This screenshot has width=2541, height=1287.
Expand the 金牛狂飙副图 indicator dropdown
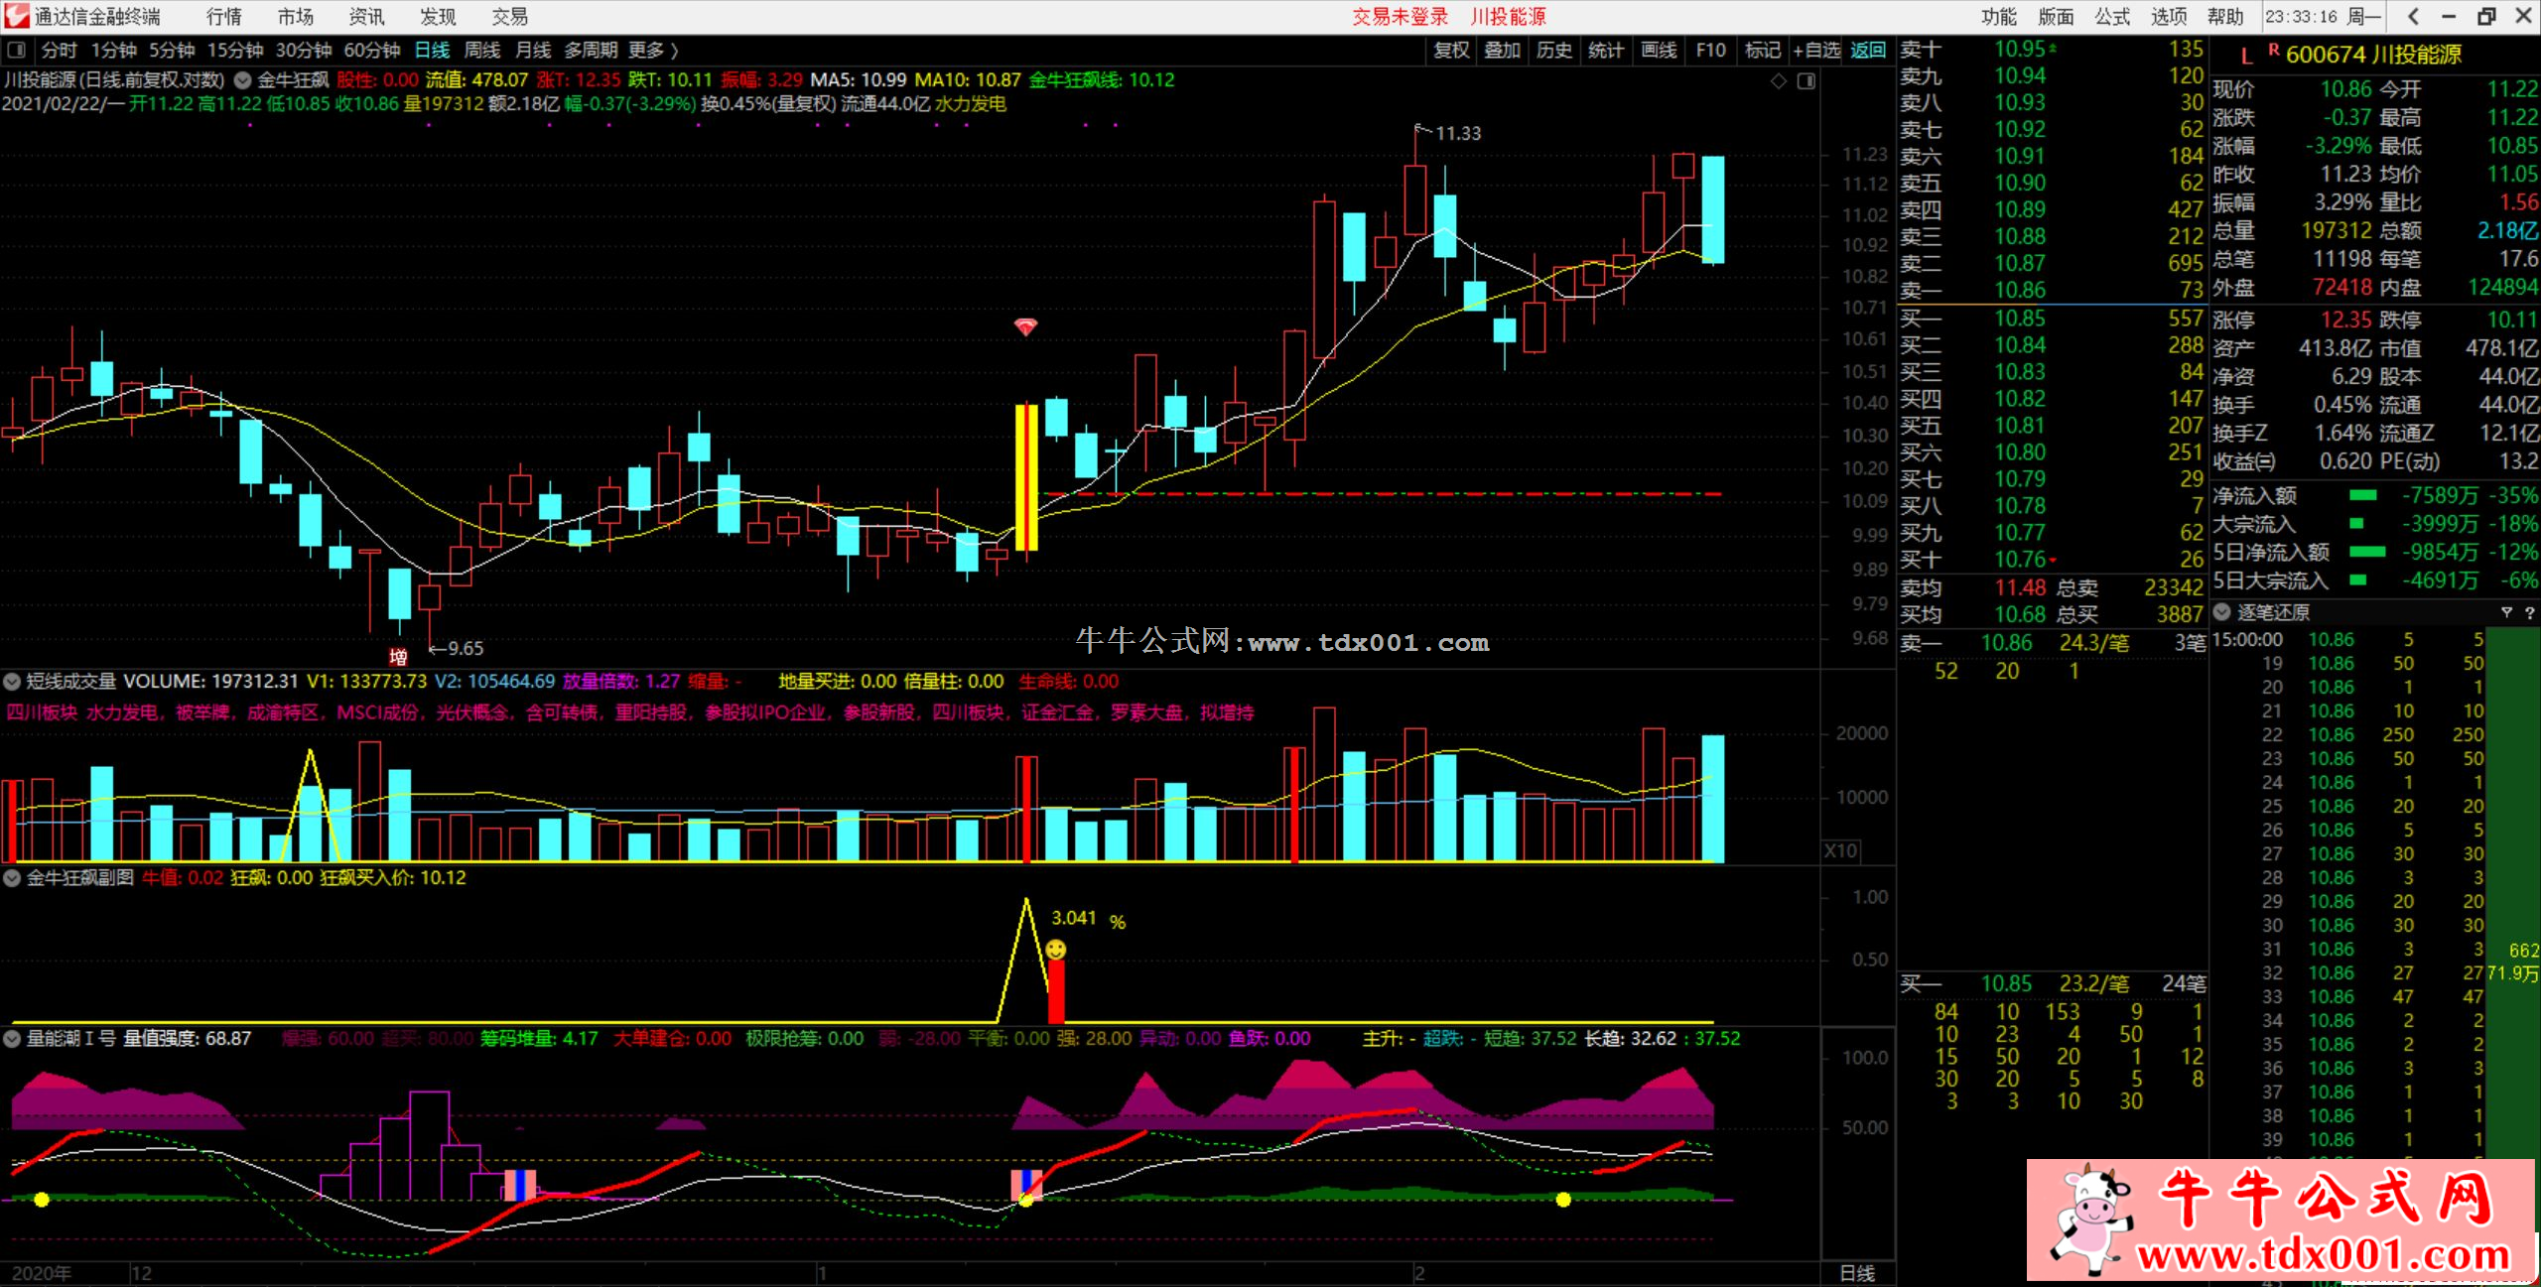pos(12,877)
